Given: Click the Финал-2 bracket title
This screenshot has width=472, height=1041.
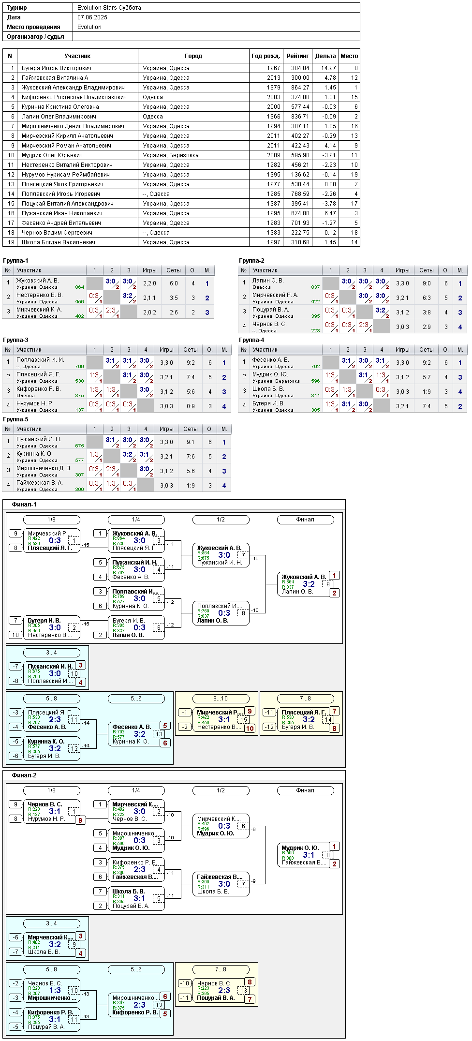Looking at the screenshot, I should [x=24, y=775].
